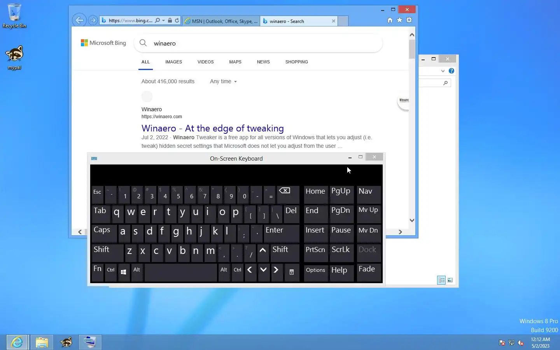Switch to large icons view in back window
The image size is (560, 350).
[450, 280]
